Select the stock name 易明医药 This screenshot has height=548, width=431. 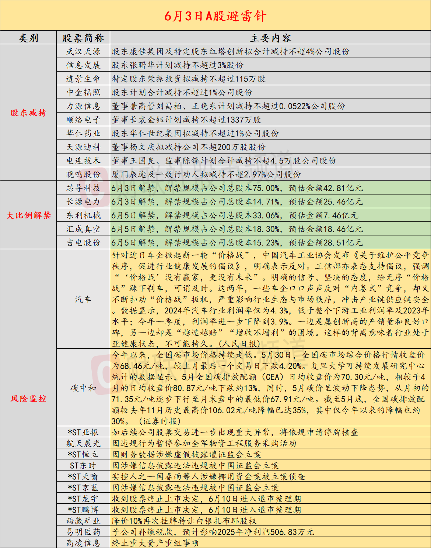[x=83, y=532]
